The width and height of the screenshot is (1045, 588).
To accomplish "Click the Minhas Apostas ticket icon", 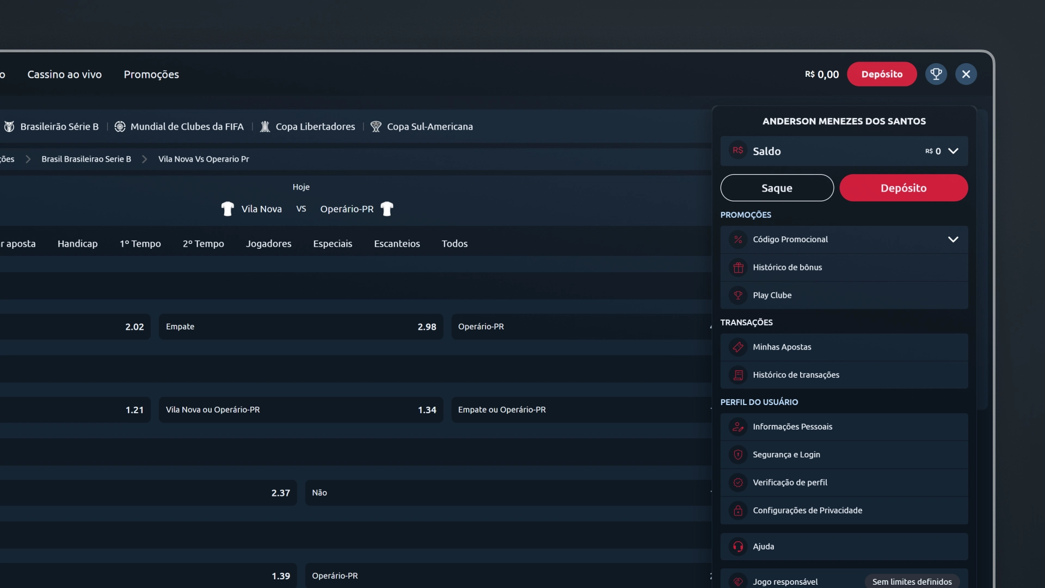I will tap(738, 347).
